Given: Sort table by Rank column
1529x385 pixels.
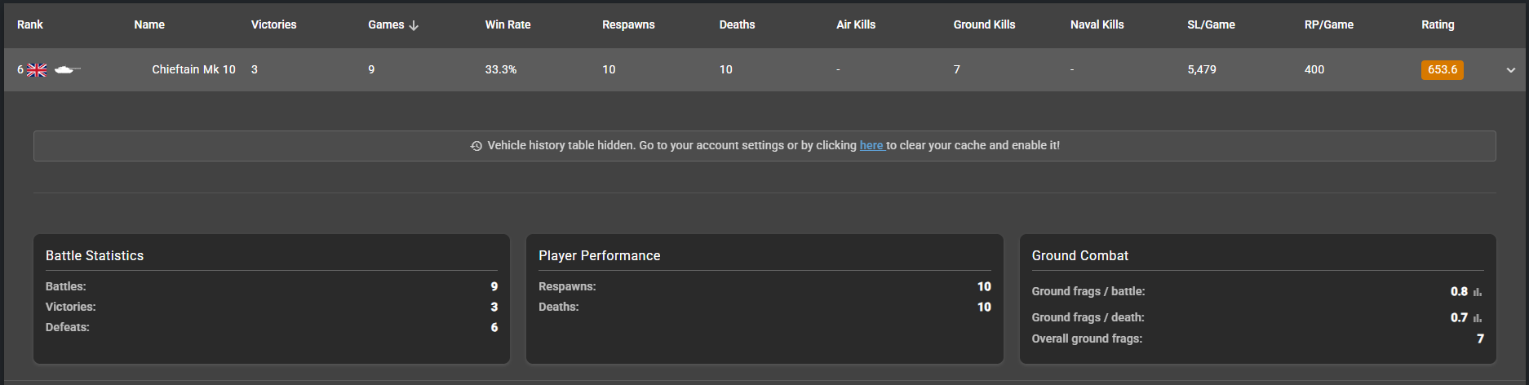Looking at the screenshot, I should coord(30,24).
